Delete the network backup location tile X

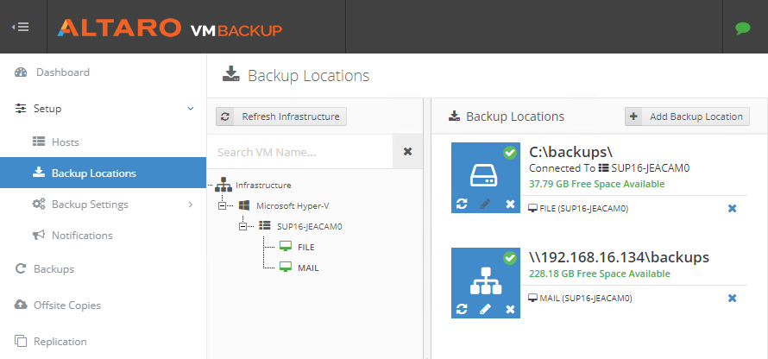coord(510,309)
